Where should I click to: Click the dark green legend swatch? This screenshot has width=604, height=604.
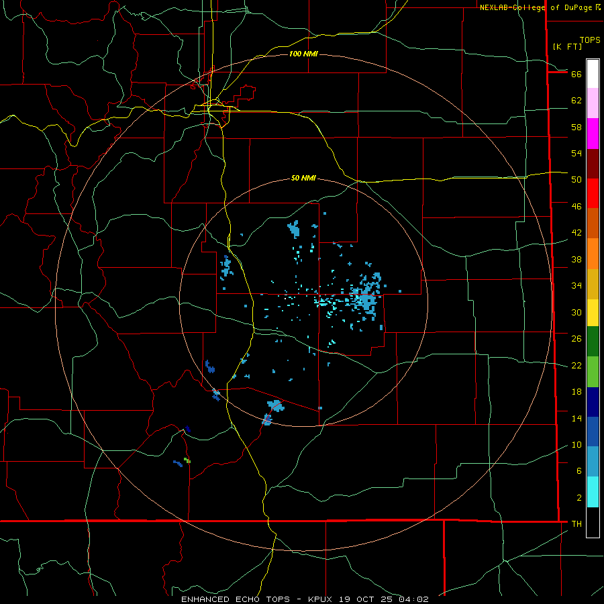[593, 342]
